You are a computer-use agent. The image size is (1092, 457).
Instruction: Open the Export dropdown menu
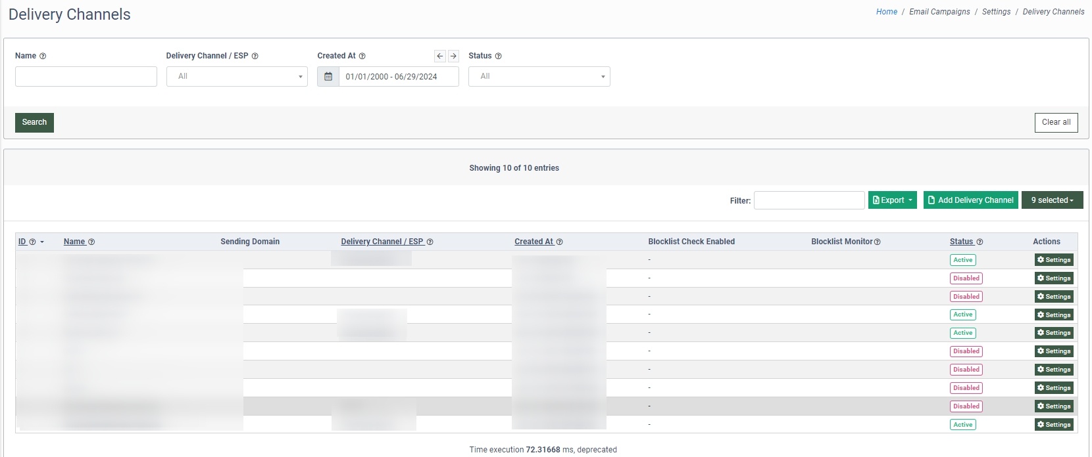(x=892, y=200)
